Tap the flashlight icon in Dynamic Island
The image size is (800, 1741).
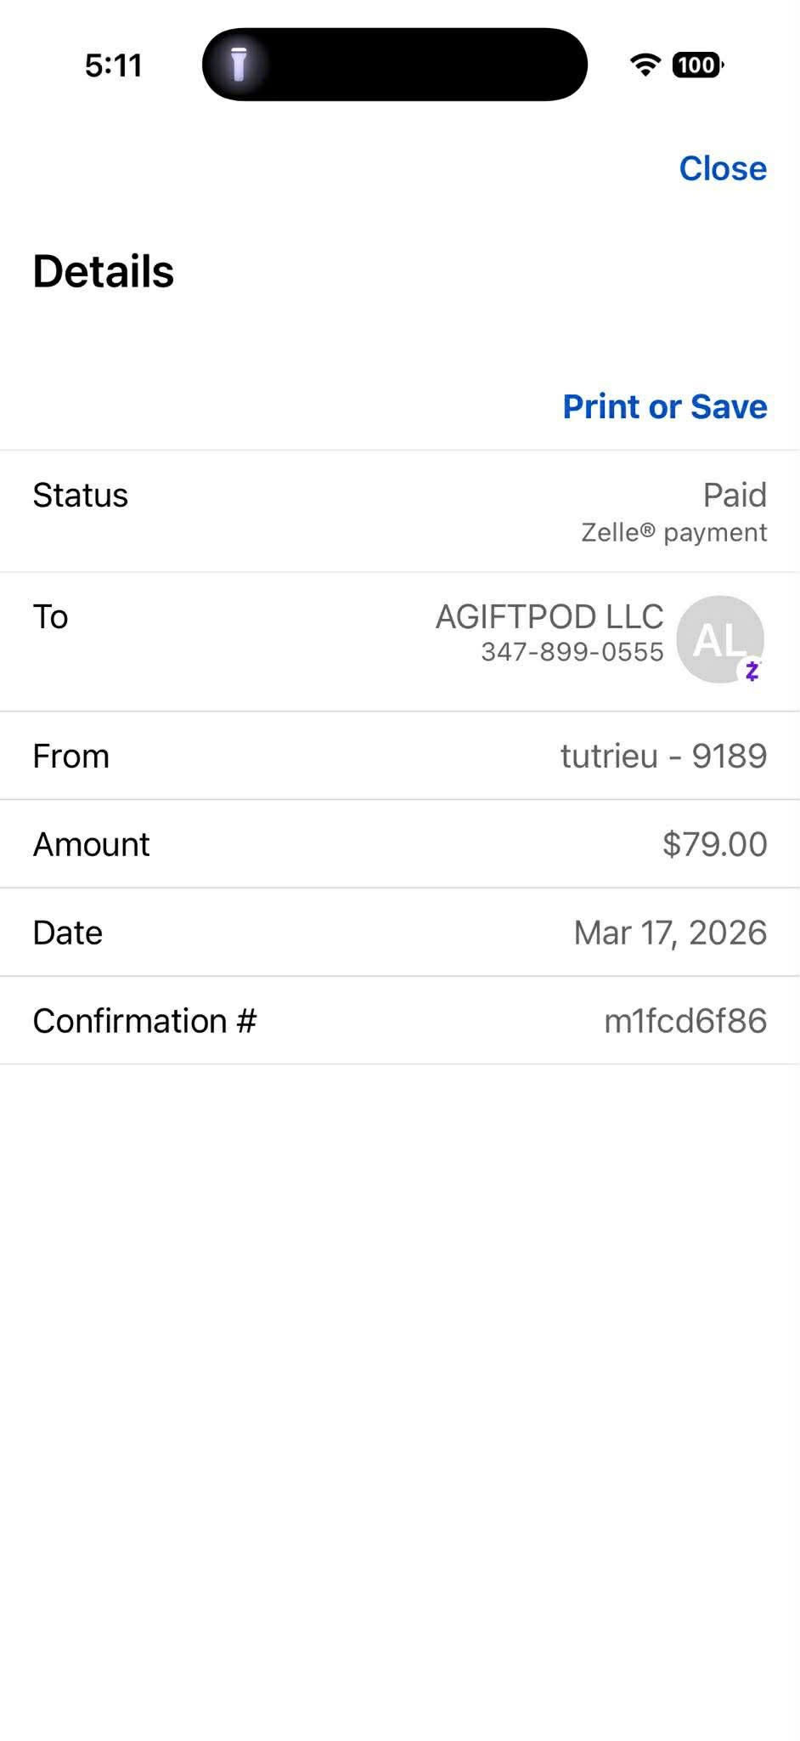239,65
